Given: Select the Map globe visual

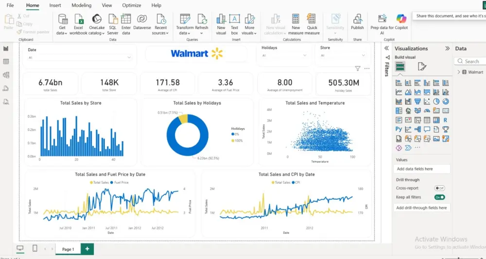Looking at the screenshot, I should (408, 111).
